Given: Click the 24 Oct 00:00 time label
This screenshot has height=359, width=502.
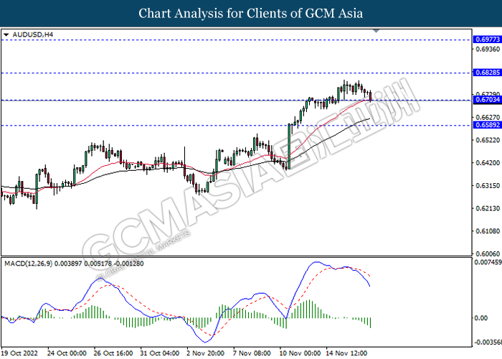Looking at the screenshot, I should pyautogui.click(x=67, y=353).
